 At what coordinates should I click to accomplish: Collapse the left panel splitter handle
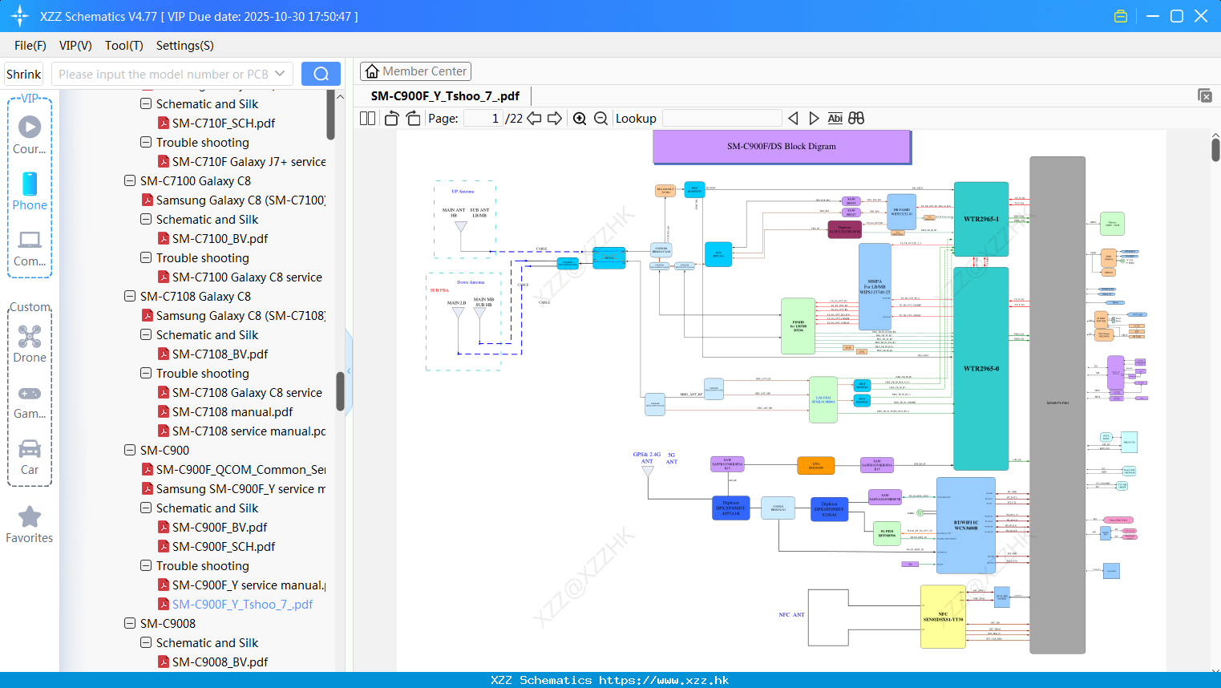point(349,371)
